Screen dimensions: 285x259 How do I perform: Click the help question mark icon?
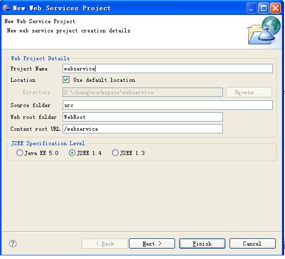[13, 244]
